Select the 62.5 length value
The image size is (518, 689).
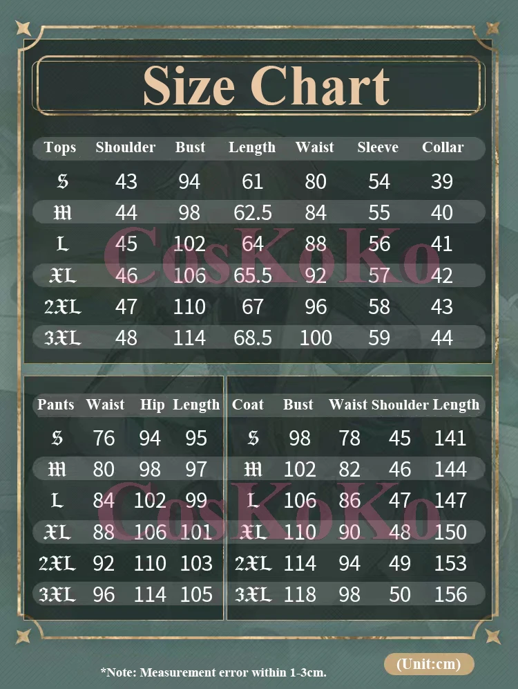[x=253, y=212]
